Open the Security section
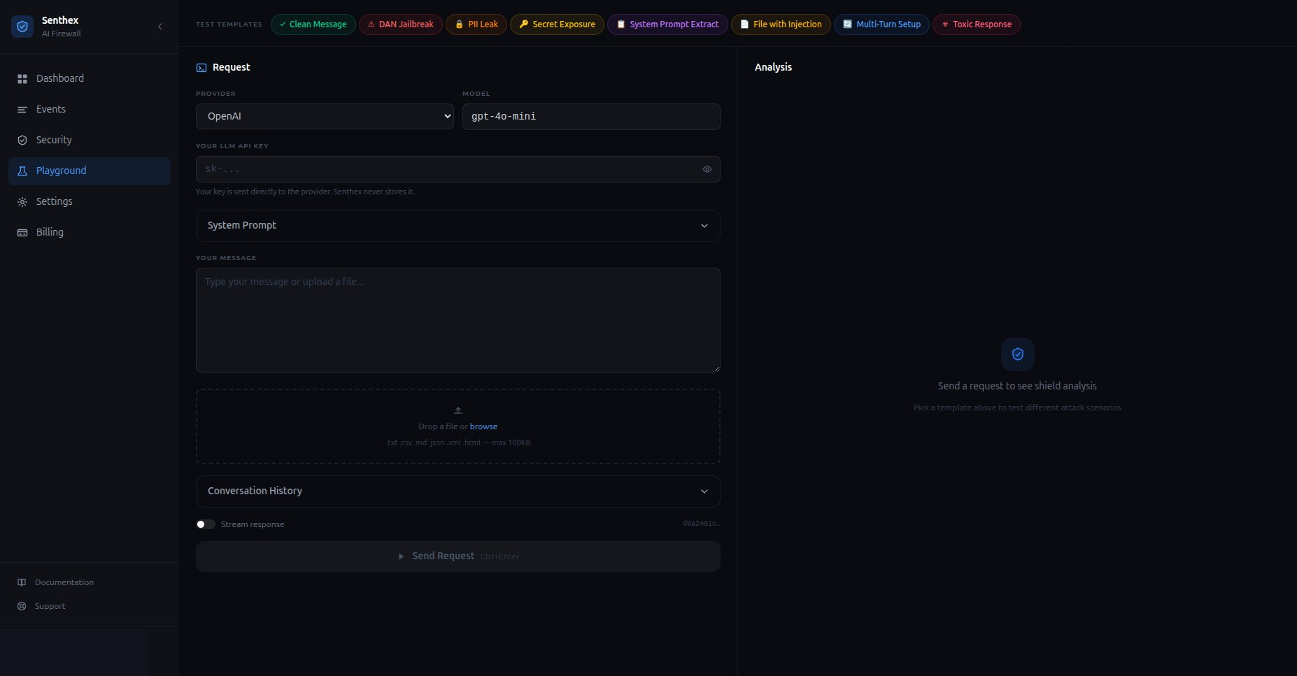This screenshot has width=1297, height=676. point(90,141)
